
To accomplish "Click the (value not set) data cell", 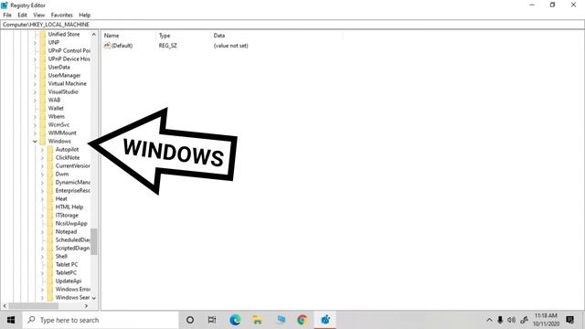I will pos(230,46).
